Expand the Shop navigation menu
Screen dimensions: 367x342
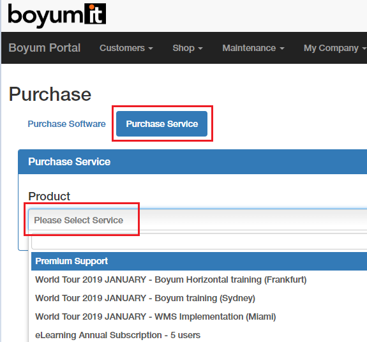tap(188, 48)
